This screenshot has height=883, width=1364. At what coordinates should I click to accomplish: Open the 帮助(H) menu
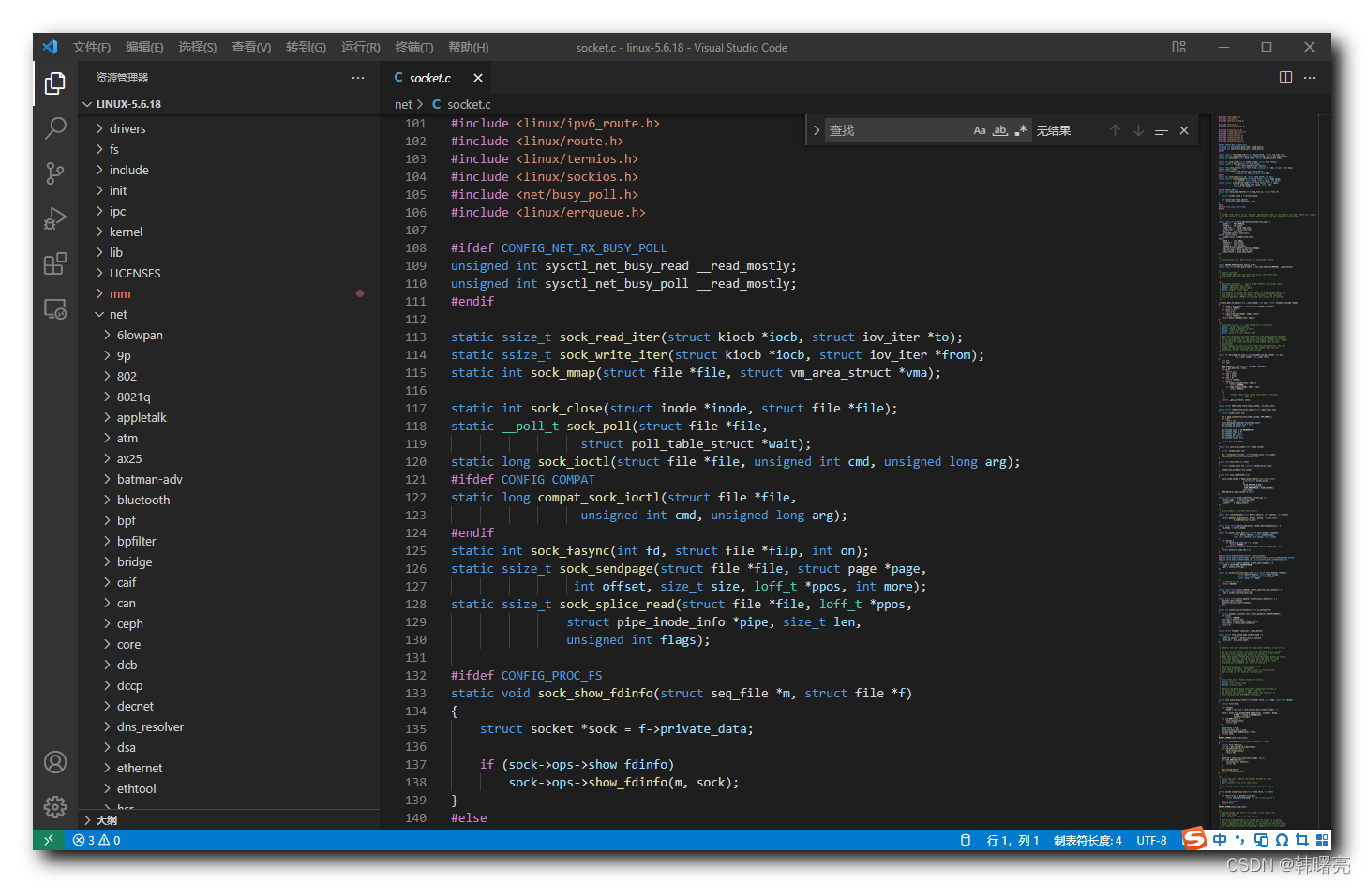(469, 47)
